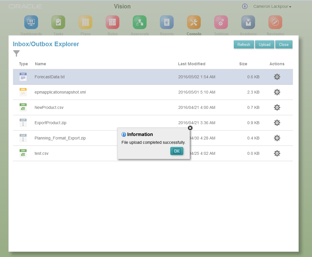The height and width of the screenshot is (257, 312).
Task: Click the TXT file icon for ForecastData
Action: coord(23,77)
